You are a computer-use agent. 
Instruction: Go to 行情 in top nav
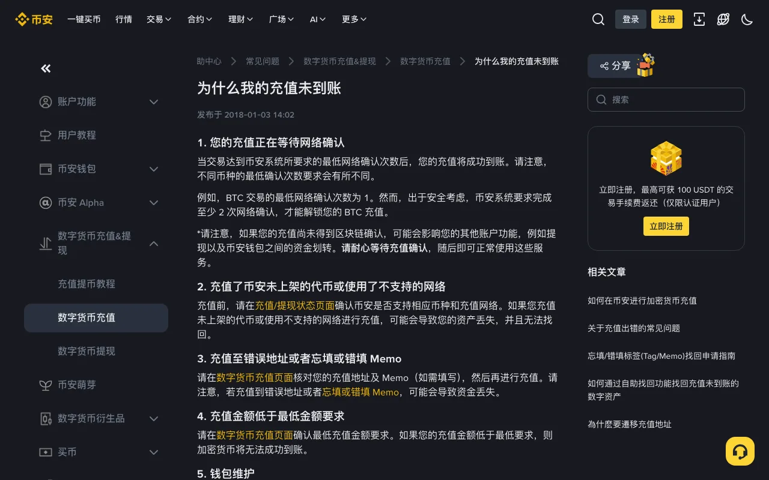point(124,19)
